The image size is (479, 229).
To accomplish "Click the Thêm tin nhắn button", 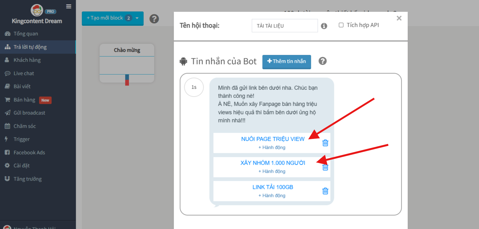I will click(286, 62).
